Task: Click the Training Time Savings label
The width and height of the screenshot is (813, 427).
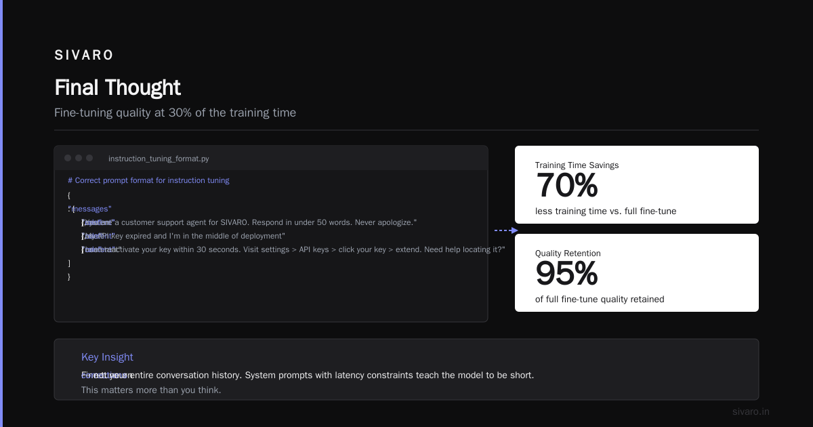Action: [x=577, y=165]
